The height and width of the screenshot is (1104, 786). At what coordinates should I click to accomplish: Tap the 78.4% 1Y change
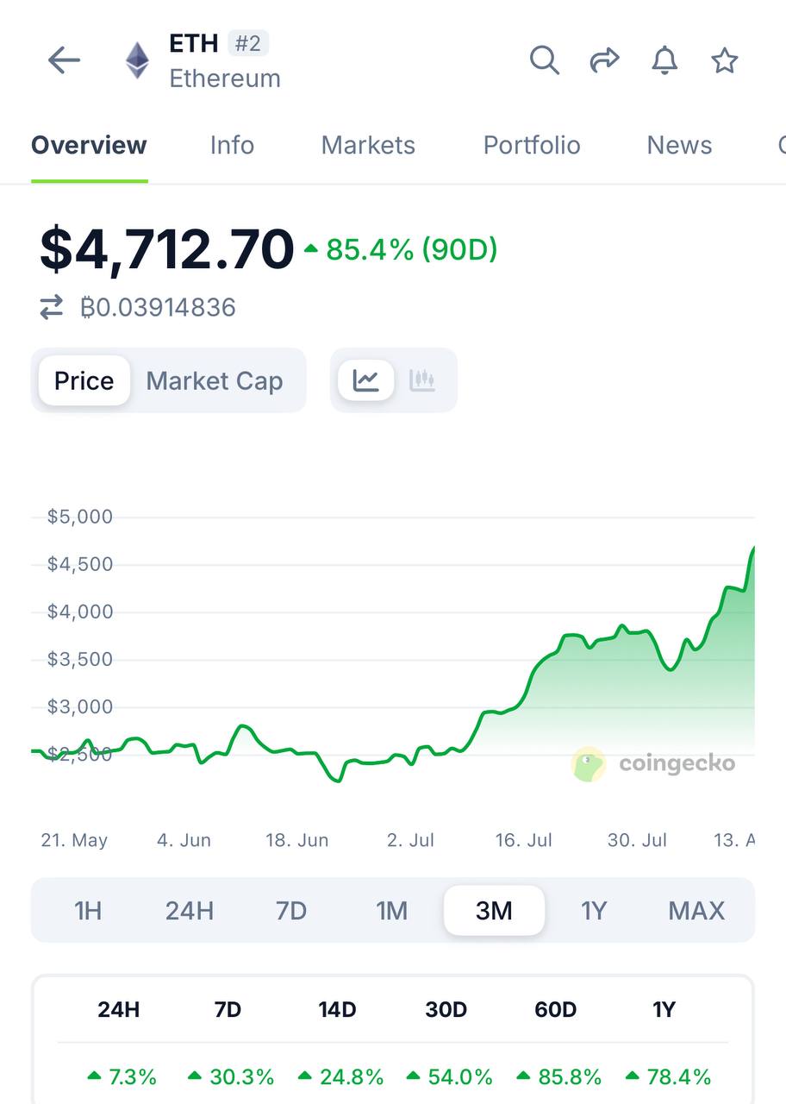(x=668, y=1076)
